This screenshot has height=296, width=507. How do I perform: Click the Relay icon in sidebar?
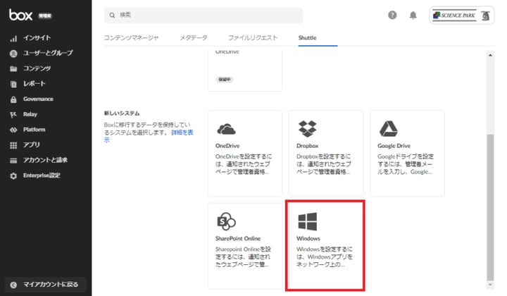(x=13, y=115)
